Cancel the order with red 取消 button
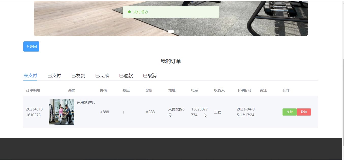 click(x=304, y=112)
